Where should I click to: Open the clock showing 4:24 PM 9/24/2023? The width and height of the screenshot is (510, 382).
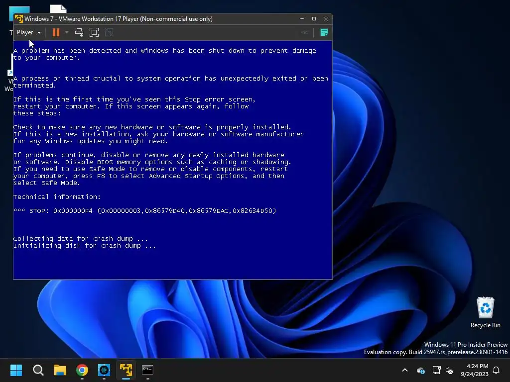point(475,370)
